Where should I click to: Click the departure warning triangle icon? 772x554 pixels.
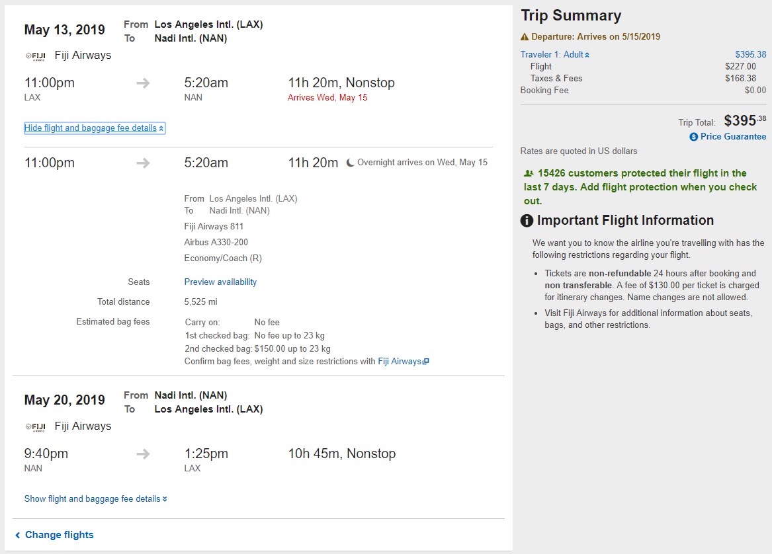coord(525,37)
